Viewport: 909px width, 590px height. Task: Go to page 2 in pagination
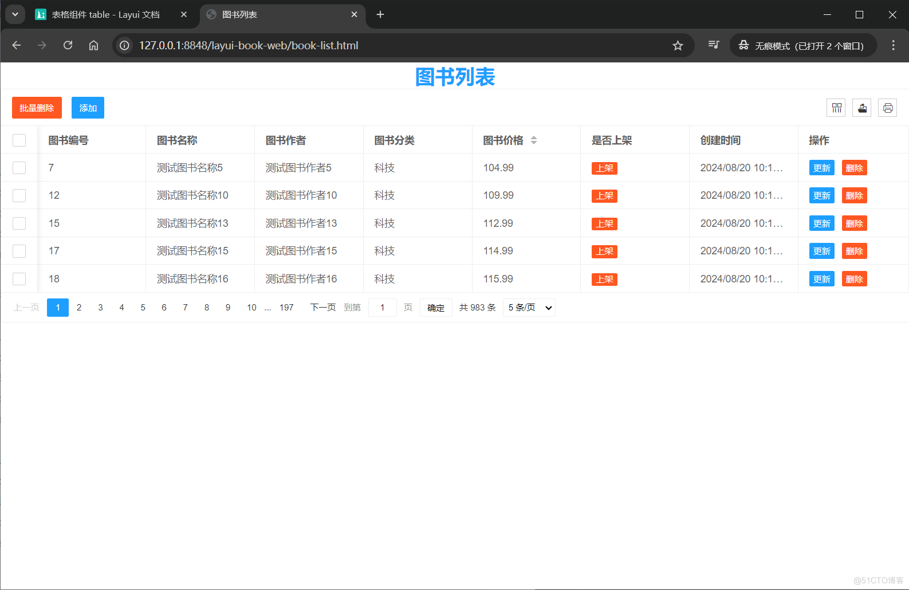[79, 308]
